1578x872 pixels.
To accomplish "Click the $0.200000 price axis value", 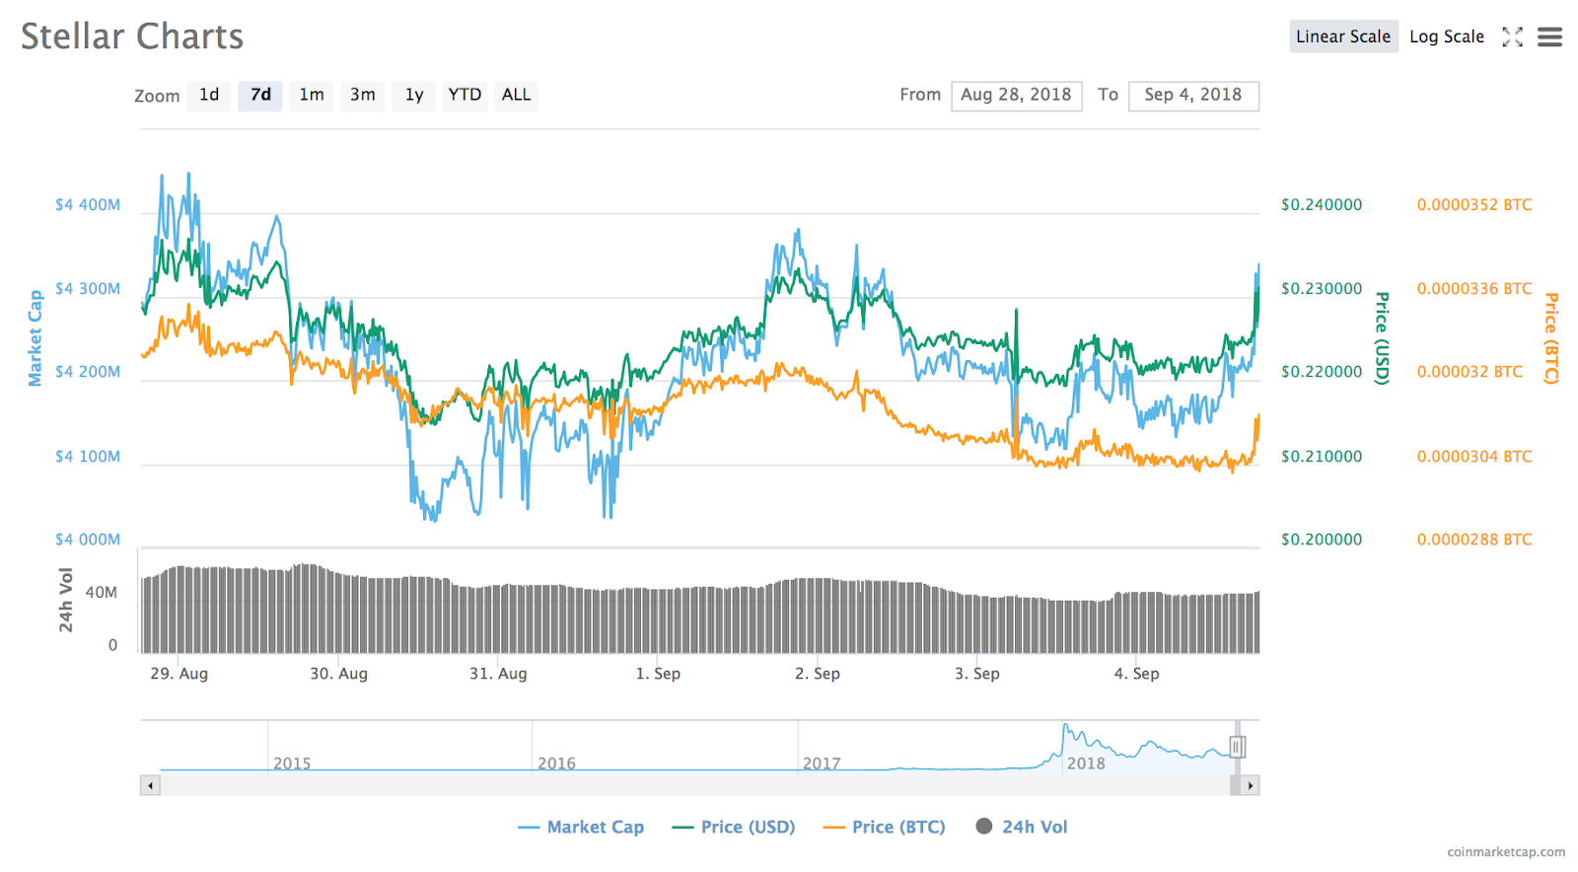I will 1322,540.
